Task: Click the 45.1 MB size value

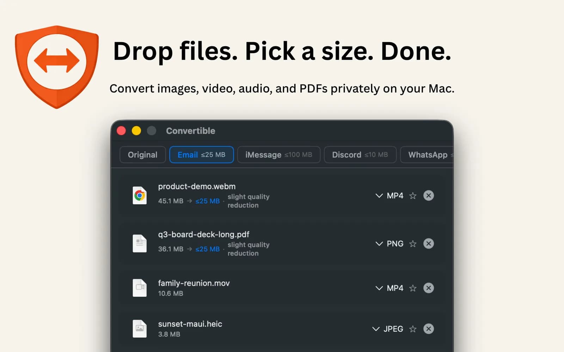Action: (171, 201)
